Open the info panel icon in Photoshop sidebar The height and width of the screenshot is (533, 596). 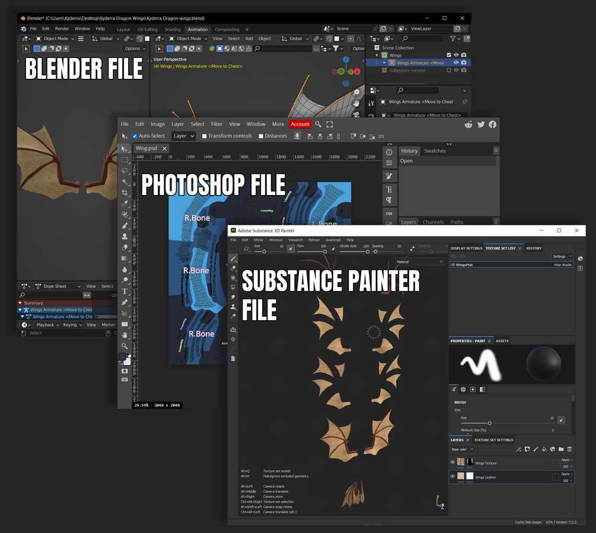(x=389, y=152)
